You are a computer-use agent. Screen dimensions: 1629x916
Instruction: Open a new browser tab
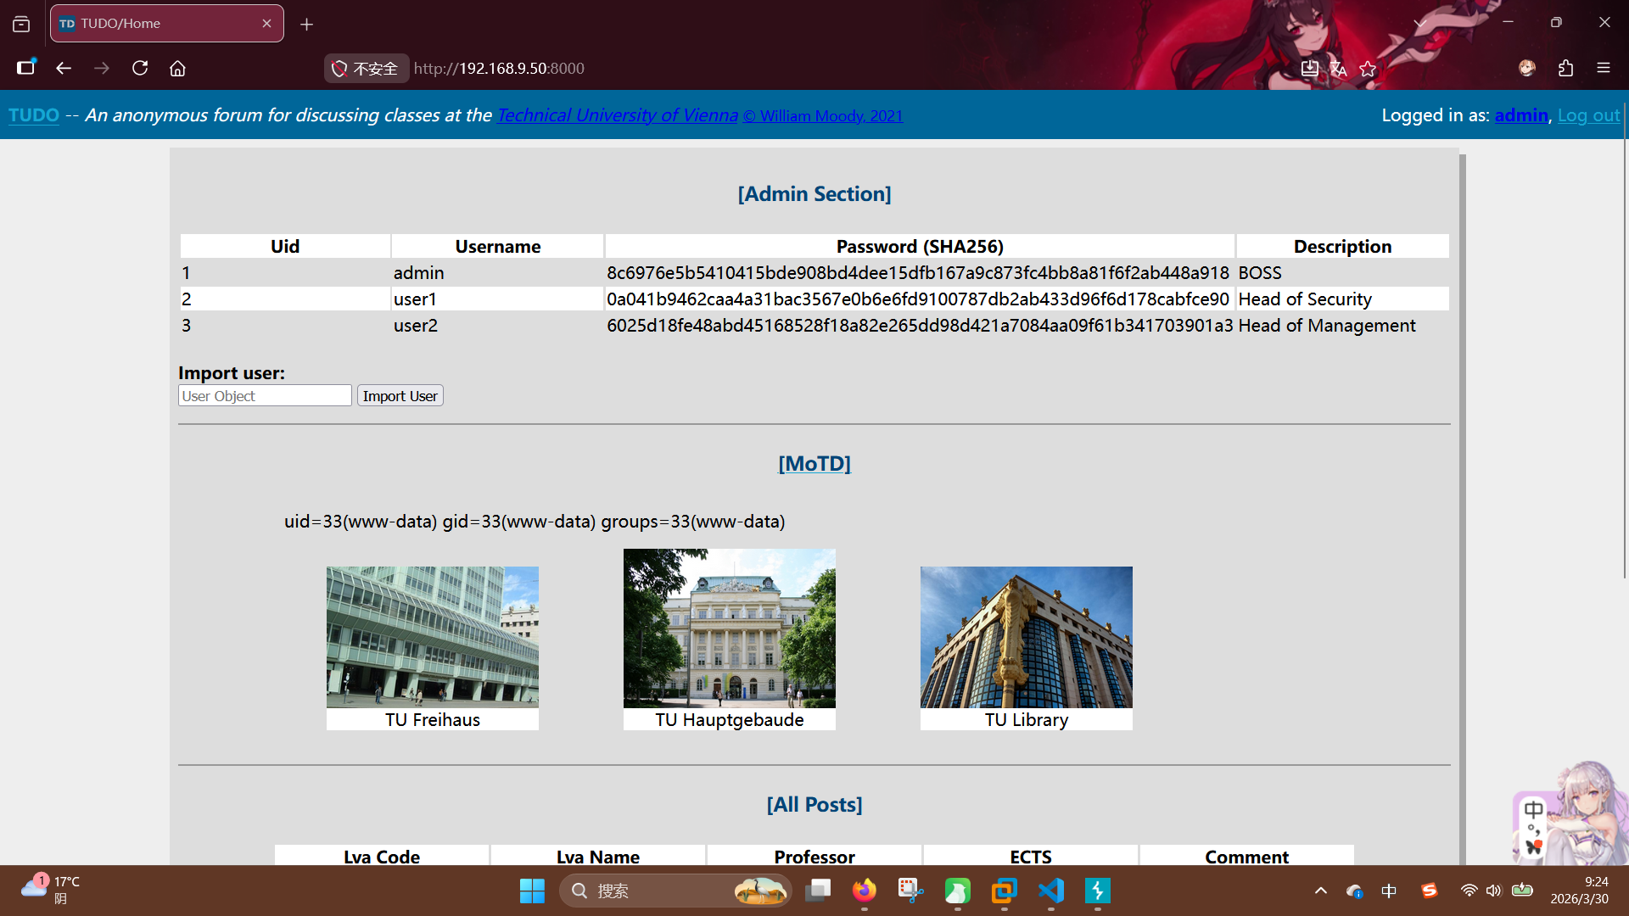[307, 24]
